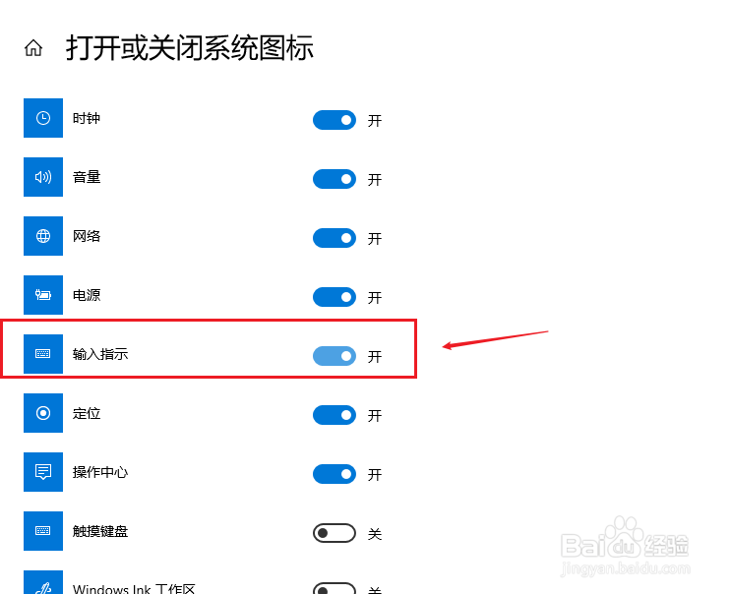
Task: Disable the 音量 volume toggle
Action: click(x=335, y=179)
